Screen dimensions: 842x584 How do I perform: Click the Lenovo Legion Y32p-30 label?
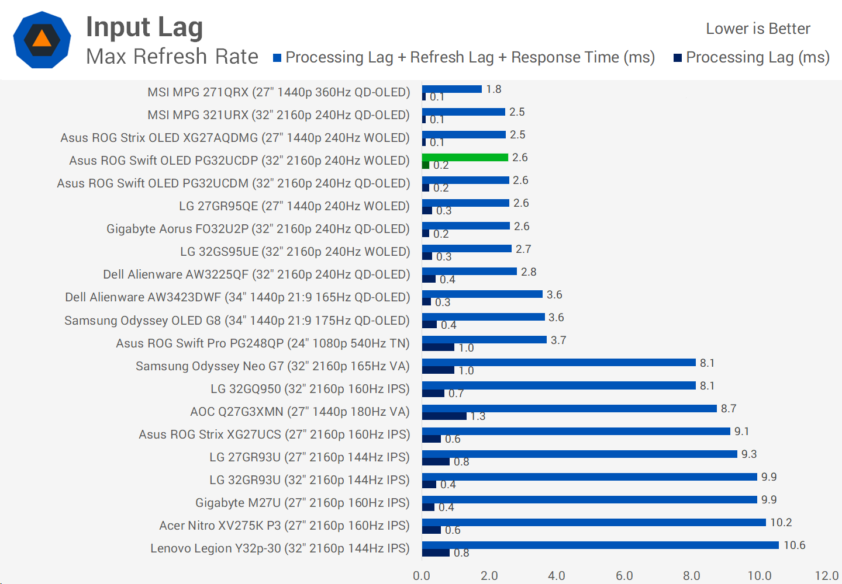point(280,548)
